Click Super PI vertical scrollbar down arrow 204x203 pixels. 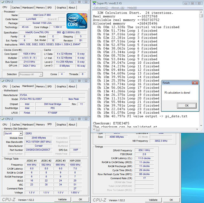pyautogui.click(x=201, y=126)
